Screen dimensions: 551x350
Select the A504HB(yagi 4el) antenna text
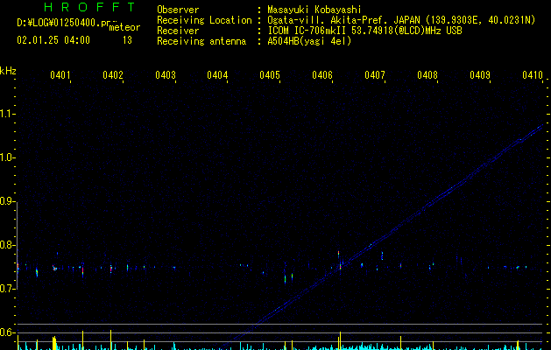[309, 41]
